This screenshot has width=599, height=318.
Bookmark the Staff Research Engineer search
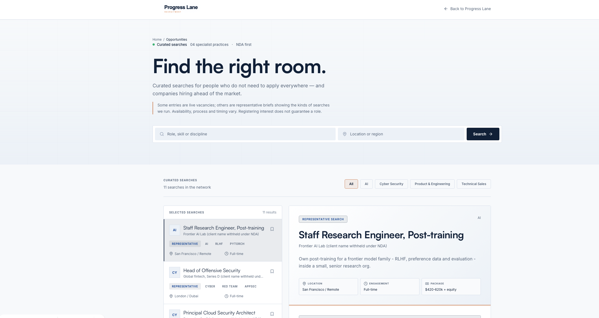[272, 229]
